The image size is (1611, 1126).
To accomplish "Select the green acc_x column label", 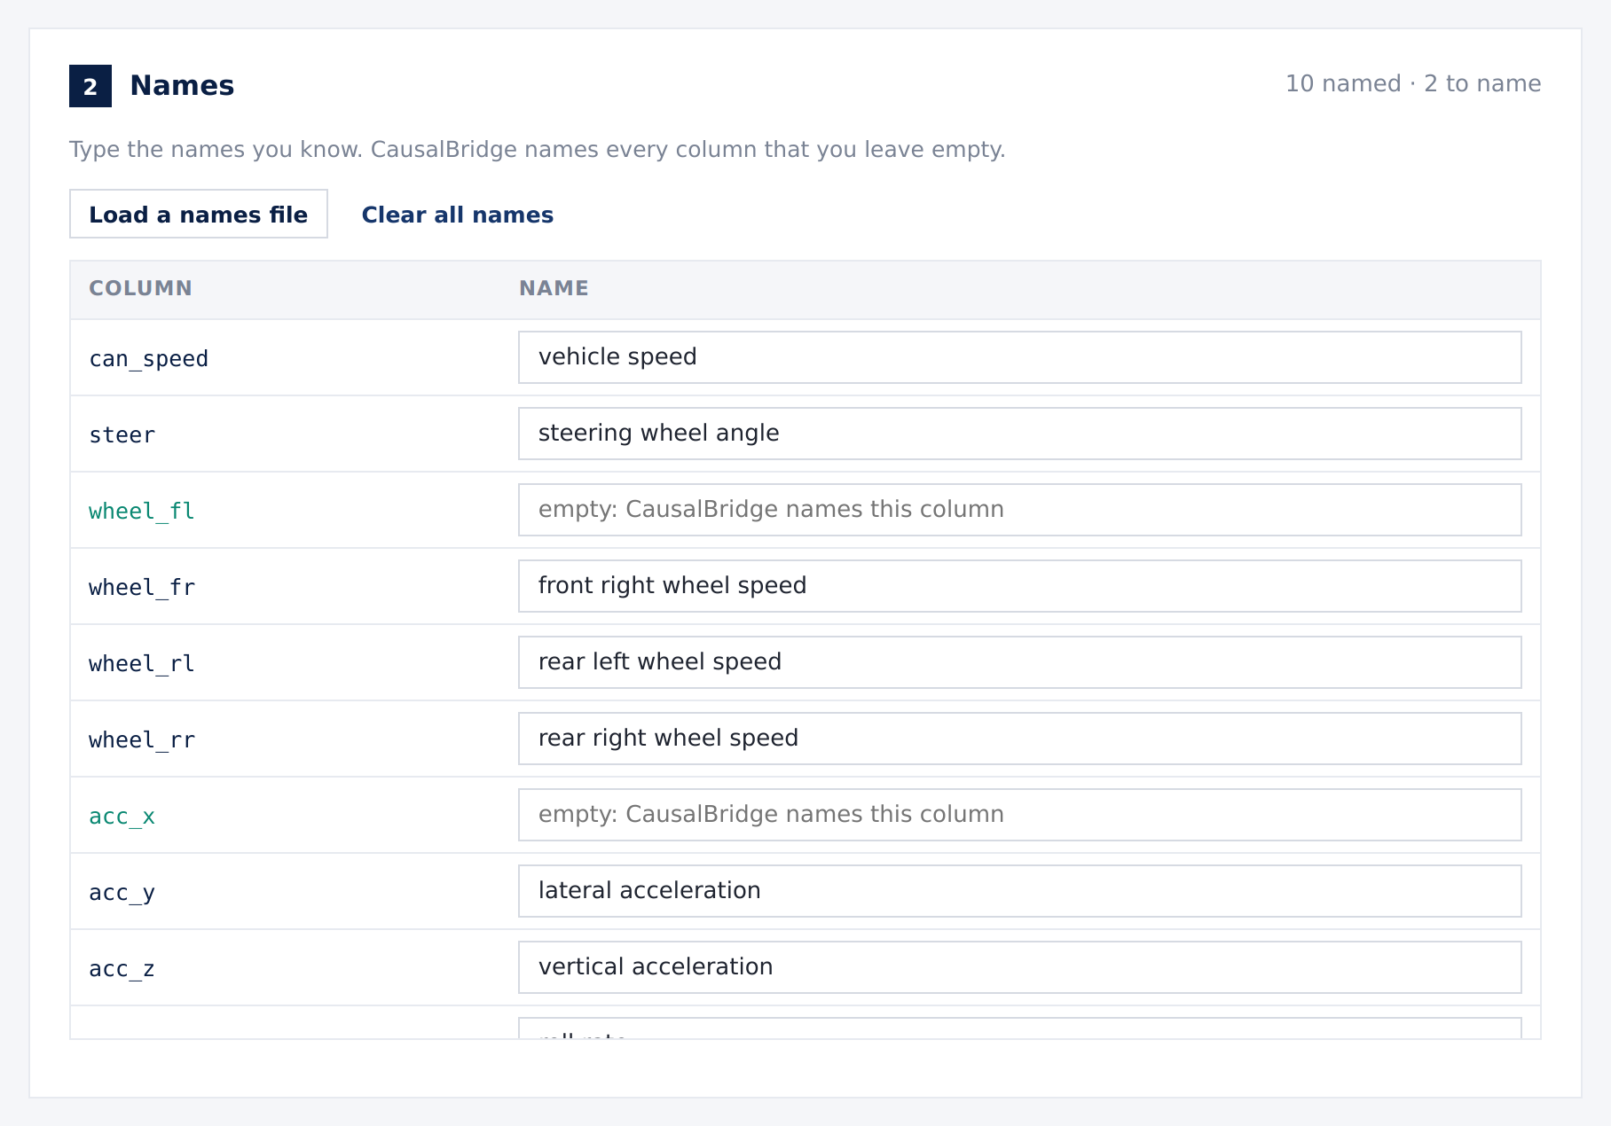I will point(122,817).
